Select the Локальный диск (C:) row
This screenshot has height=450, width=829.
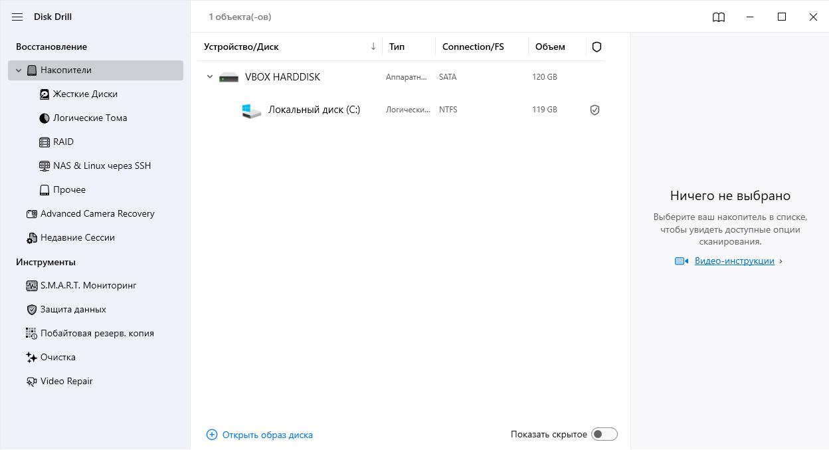tap(314, 110)
